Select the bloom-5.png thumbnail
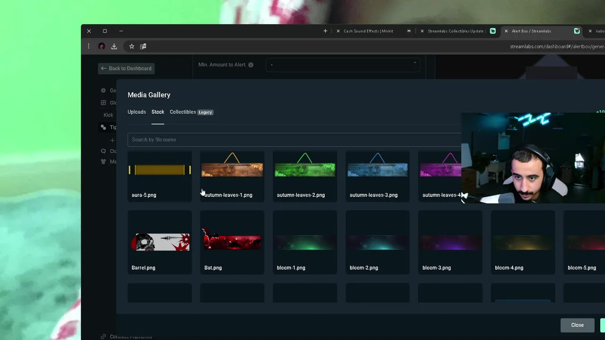 pos(584,242)
